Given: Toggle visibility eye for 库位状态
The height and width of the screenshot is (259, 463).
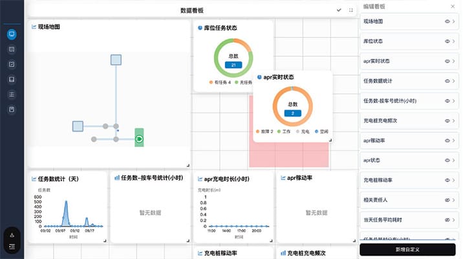Looking at the screenshot, I should tap(447, 41).
